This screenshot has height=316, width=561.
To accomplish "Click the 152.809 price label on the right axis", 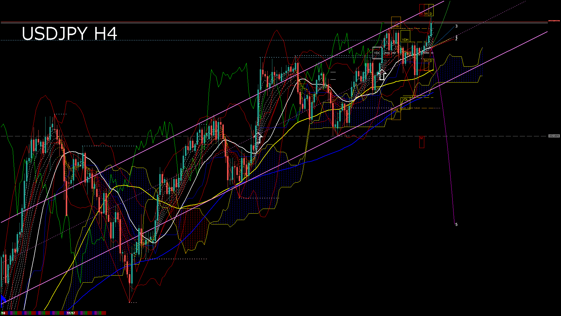I will pos(554,135).
